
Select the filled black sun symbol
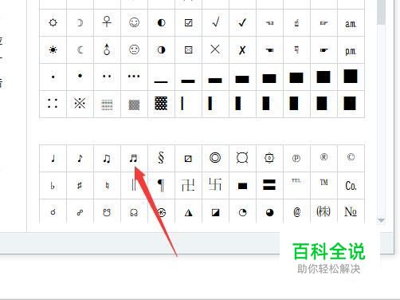53,49
